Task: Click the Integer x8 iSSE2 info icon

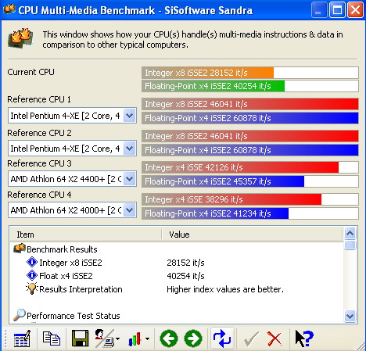Action: (32, 262)
